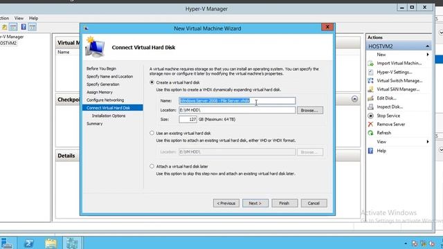This screenshot has width=443, height=249.
Task: Select the HOSTVM2 node in the tree
Action: (8, 43)
